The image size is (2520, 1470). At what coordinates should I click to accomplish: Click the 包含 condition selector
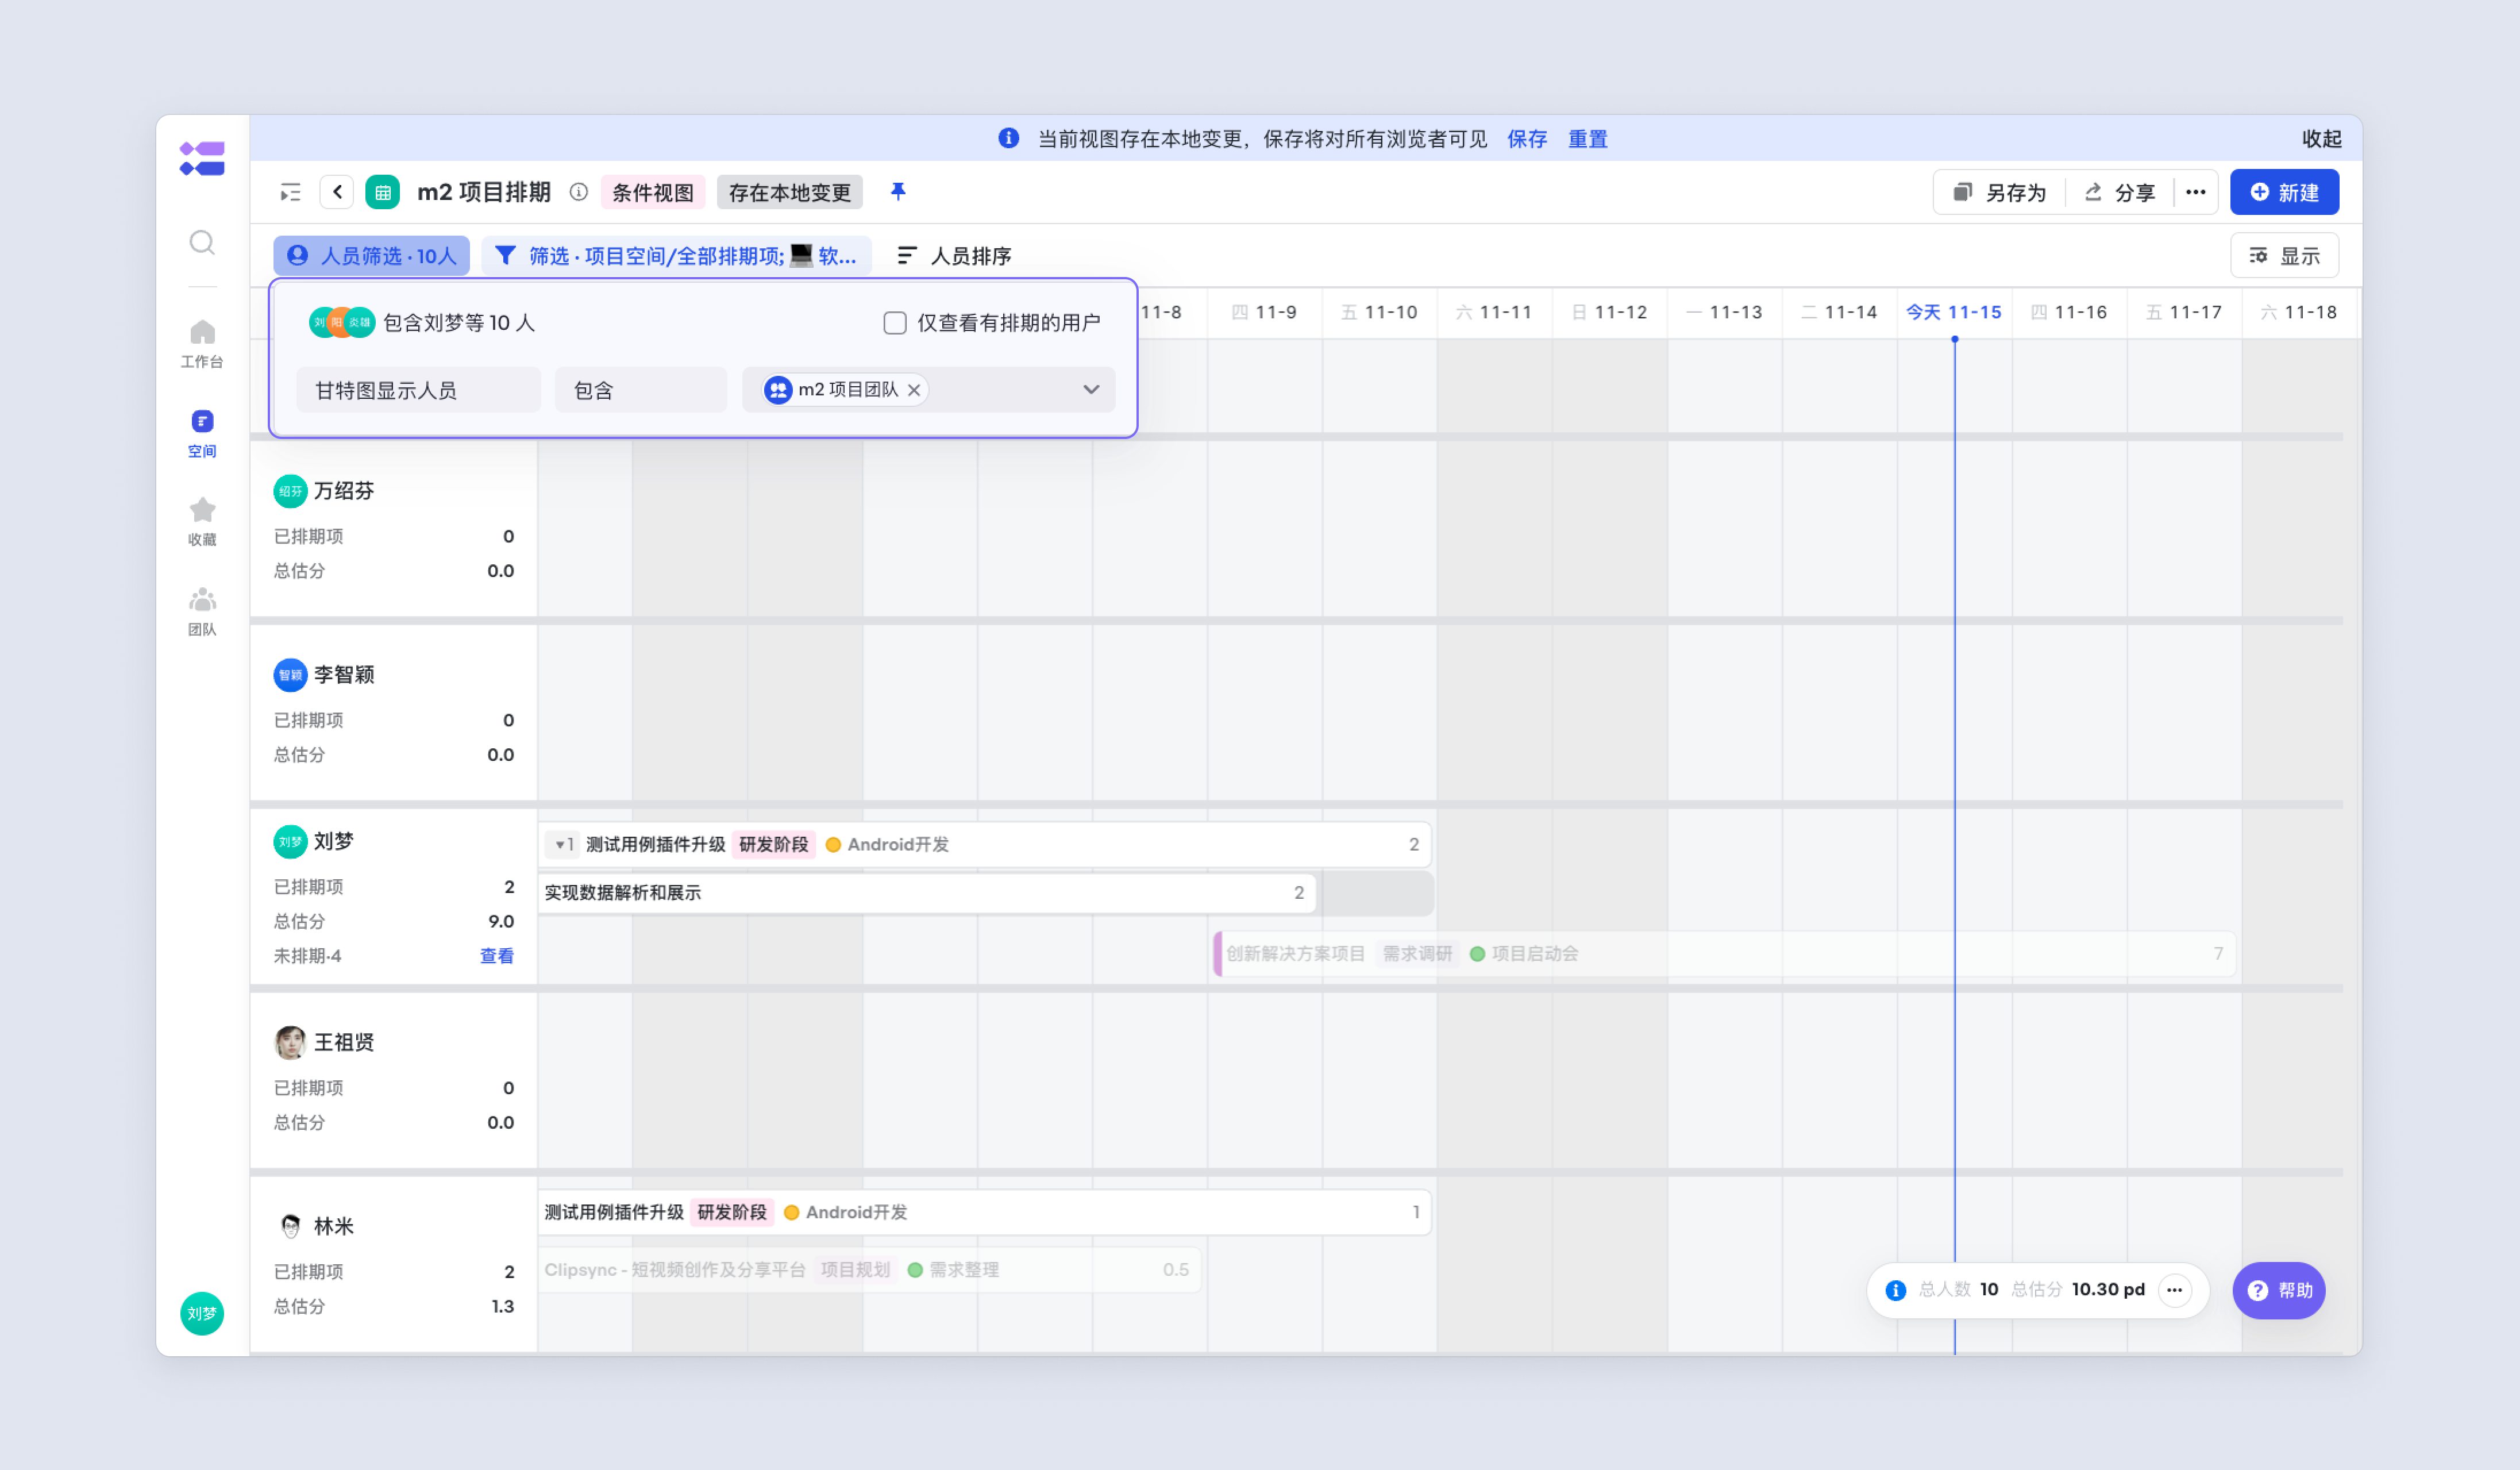coord(640,390)
